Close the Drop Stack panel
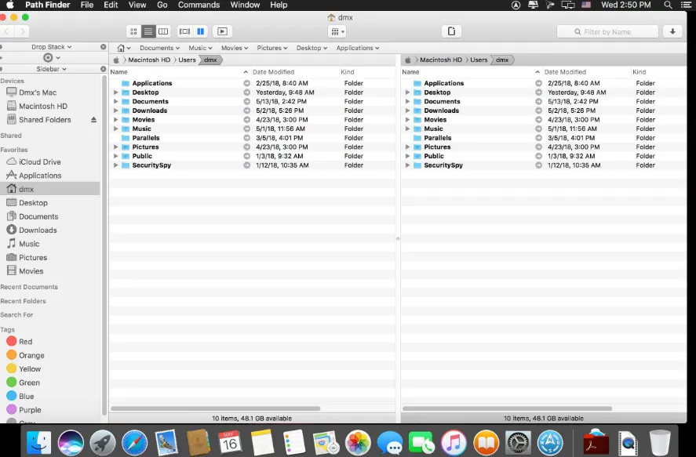This screenshot has width=696, height=457. [x=103, y=46]
